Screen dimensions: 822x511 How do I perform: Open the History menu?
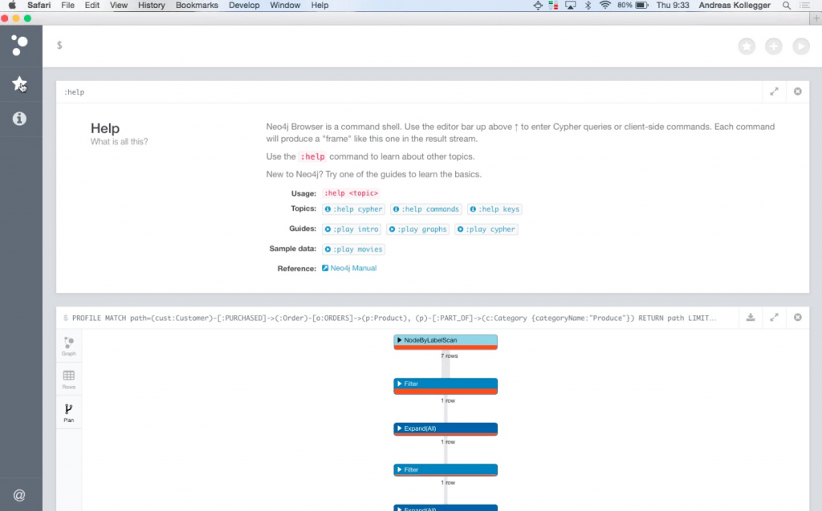(152, 6)
